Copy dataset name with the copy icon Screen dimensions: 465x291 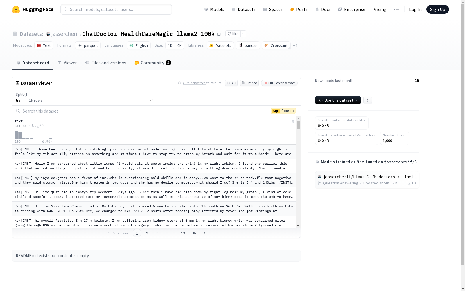click(219, 34)
